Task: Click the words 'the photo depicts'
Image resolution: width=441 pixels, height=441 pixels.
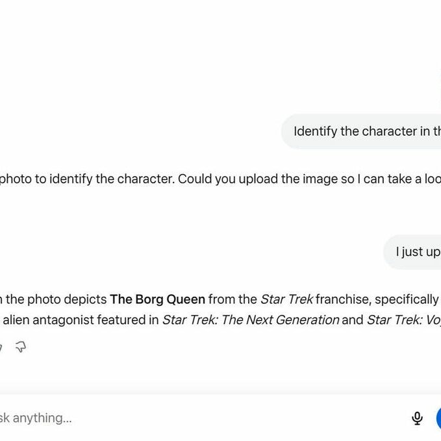Action: tap(57, 299)
